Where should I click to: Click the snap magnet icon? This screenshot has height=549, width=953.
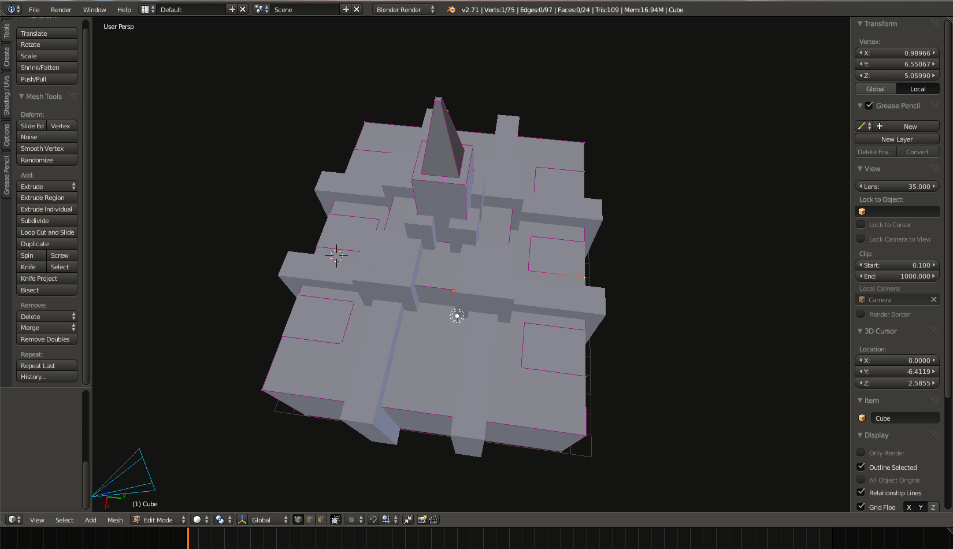pos(373,520)
